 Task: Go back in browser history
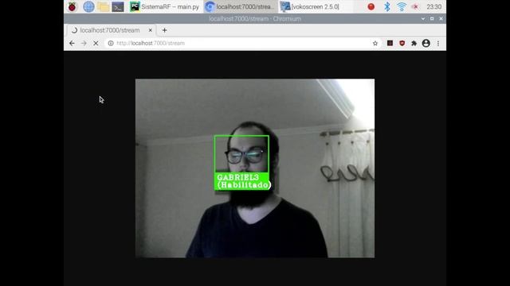[72, 43]
